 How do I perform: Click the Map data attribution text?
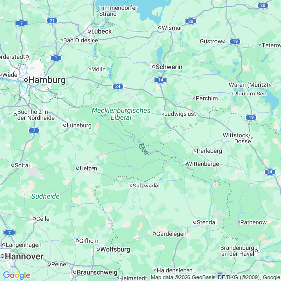[215, 277]
